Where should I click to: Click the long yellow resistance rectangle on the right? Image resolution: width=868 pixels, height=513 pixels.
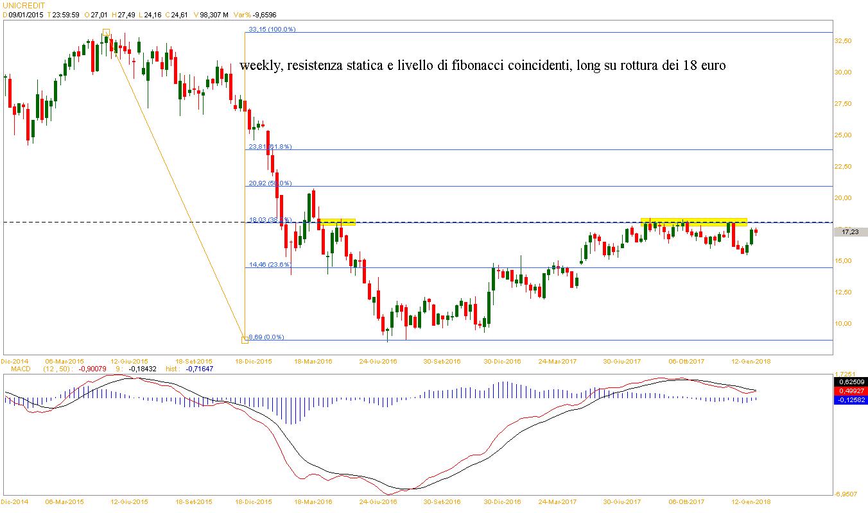coord(694,221)
